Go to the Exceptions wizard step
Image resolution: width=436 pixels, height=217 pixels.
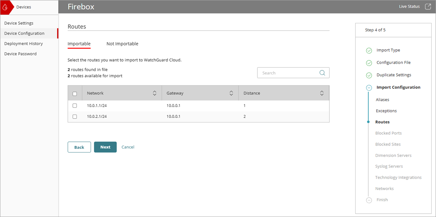click(x=386, y=111)
